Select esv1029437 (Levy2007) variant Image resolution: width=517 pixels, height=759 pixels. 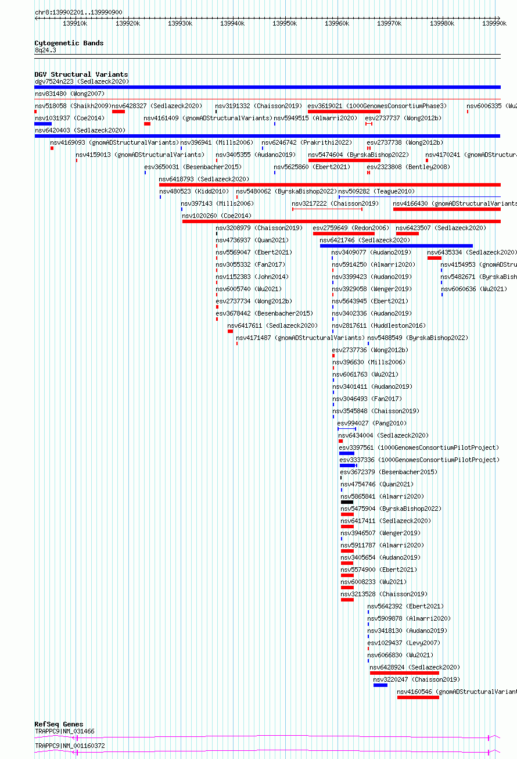click(x=404, y=643)
